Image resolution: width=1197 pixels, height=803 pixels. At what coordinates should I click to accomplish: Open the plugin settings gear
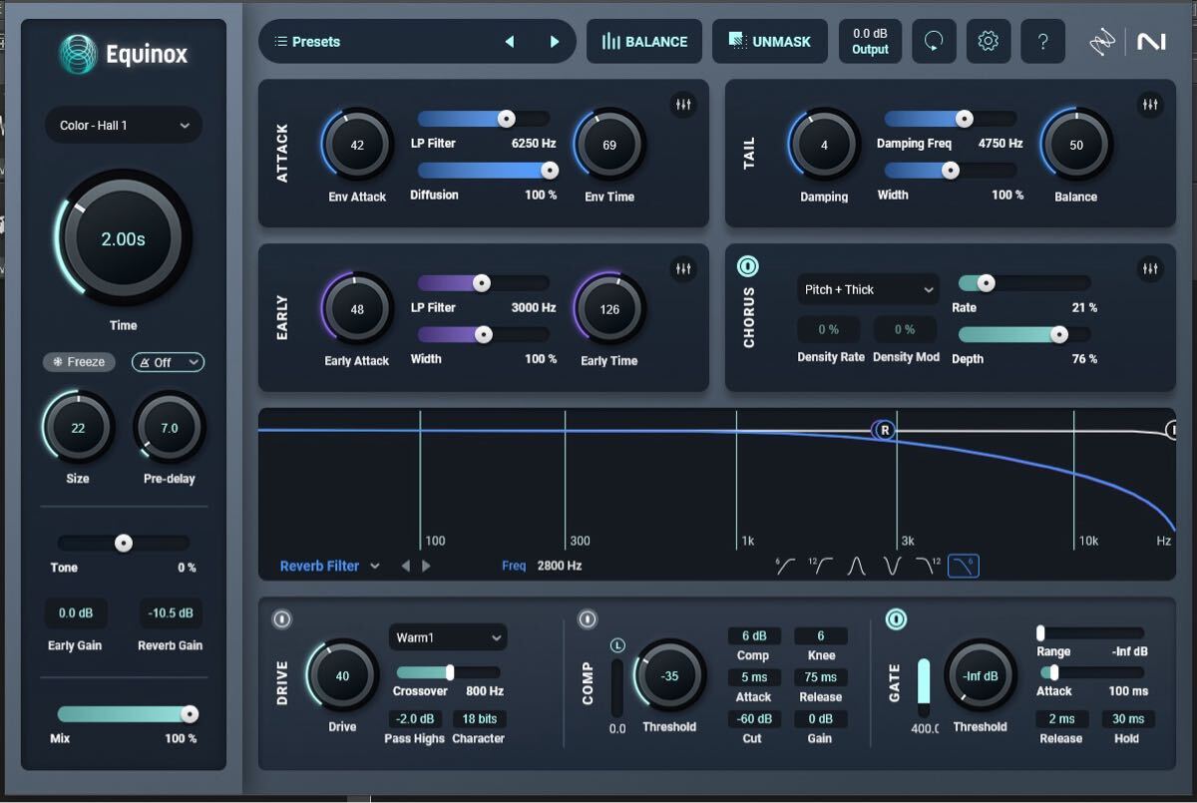[989, 41]
